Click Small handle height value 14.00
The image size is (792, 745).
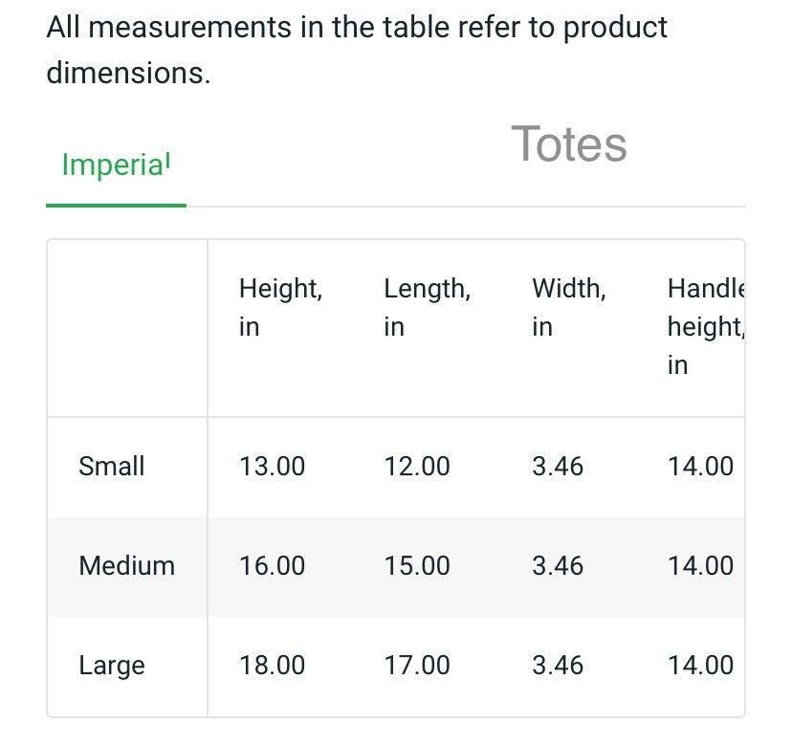click(700, 466)
